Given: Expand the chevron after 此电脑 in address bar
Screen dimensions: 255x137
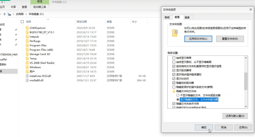Looking at the screenshot, I should 26,14.
